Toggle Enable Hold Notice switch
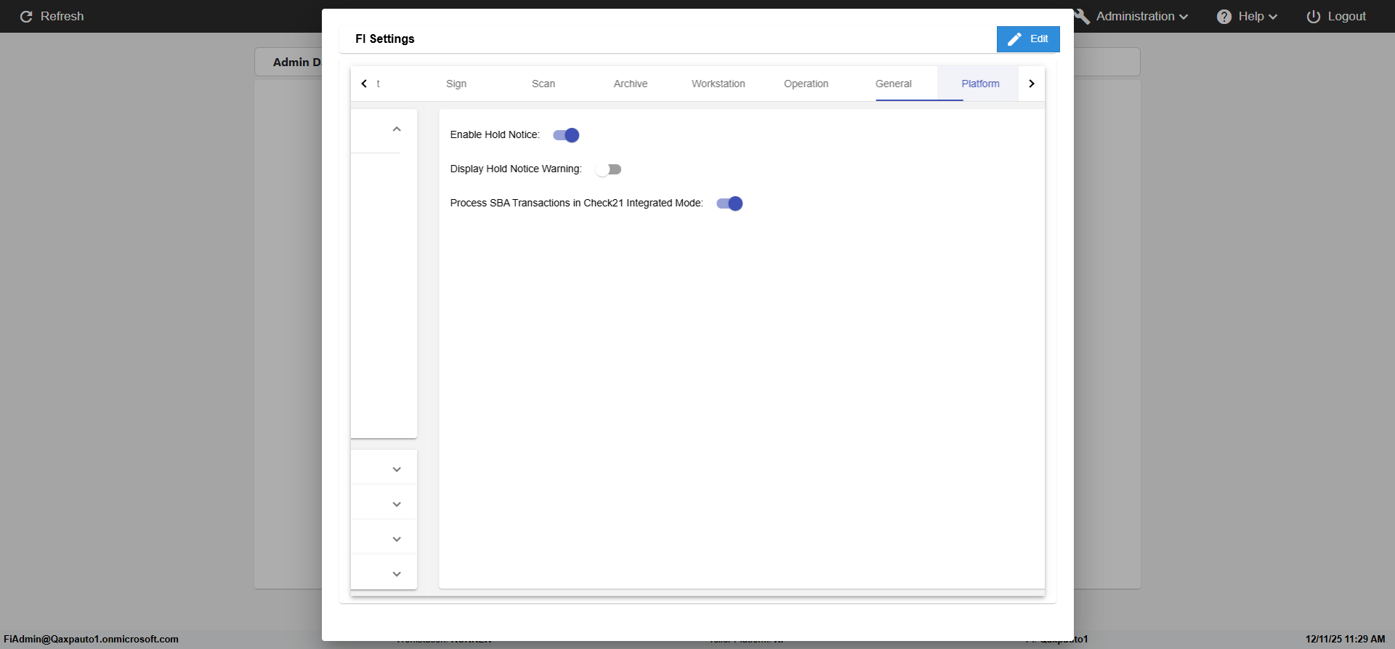The height and width of the screenshot is (649, 1395). pos(566,135)
